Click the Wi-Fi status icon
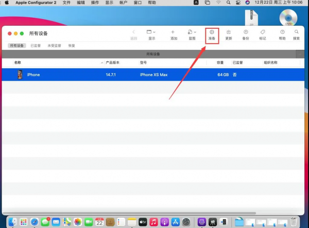 point(218,3)
